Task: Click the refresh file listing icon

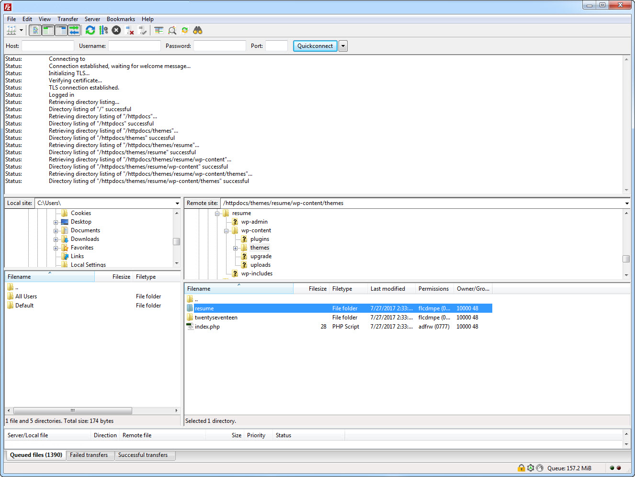Action: click(90, 30)
